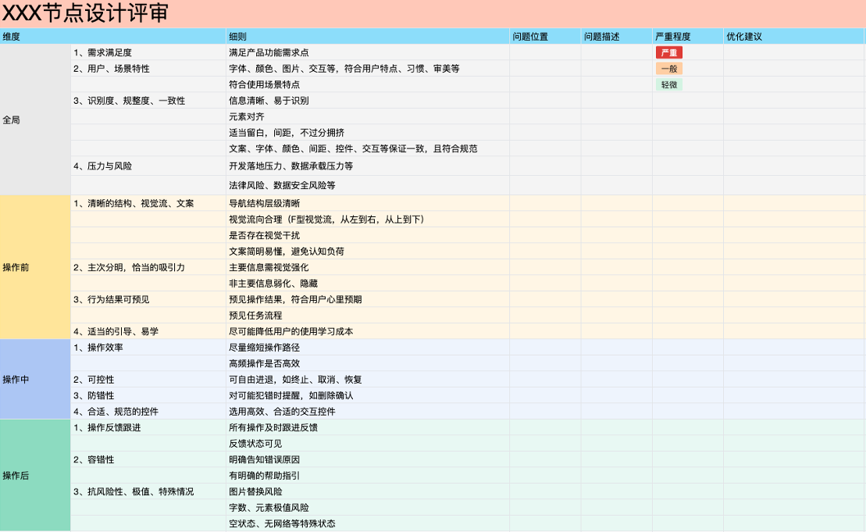Click the orange 一般 severity tag
The image size is (866, 532).
point(669,69)
